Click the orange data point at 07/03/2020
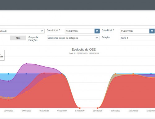This screenshot has width=155, height=119. [80, 108]
